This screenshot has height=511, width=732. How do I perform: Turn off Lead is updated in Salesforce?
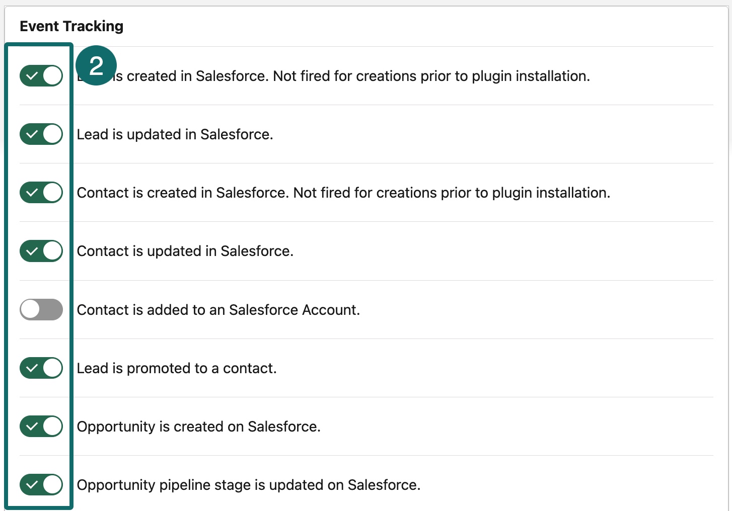pos(41,134)
